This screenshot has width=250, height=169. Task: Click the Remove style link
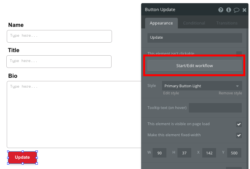pos(230,93)
